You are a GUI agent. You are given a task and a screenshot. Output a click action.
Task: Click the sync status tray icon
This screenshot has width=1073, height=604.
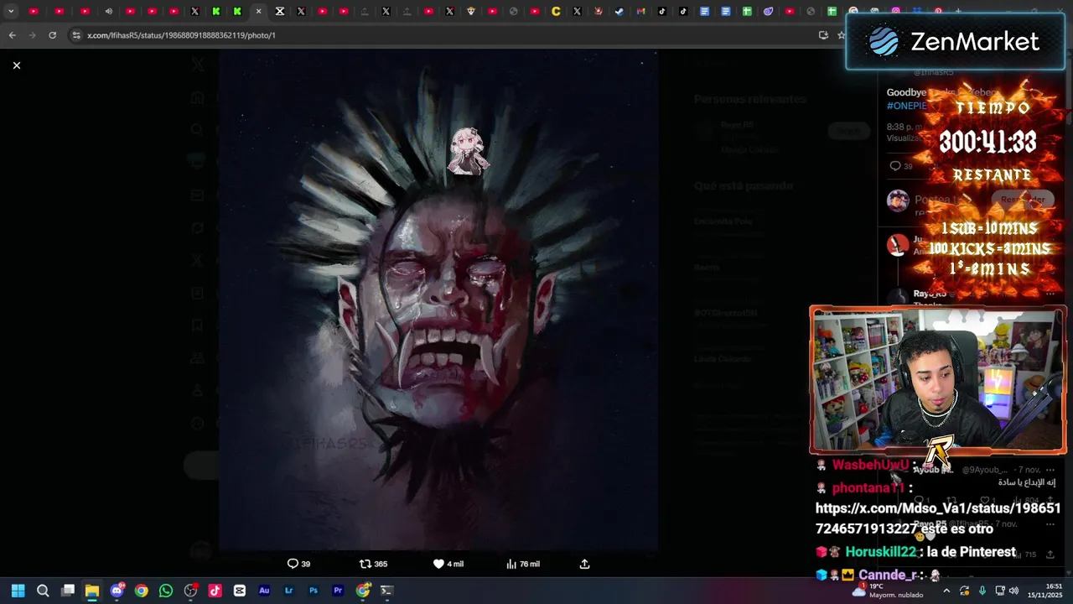965,591
